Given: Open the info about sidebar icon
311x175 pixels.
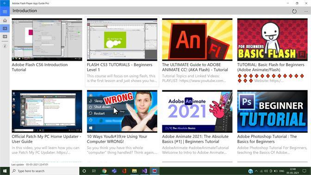Looking at the screenshot, I should pyautogui.click(x=5, y=46).
